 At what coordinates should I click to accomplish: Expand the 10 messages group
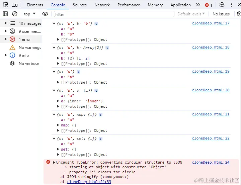(6, 23)
